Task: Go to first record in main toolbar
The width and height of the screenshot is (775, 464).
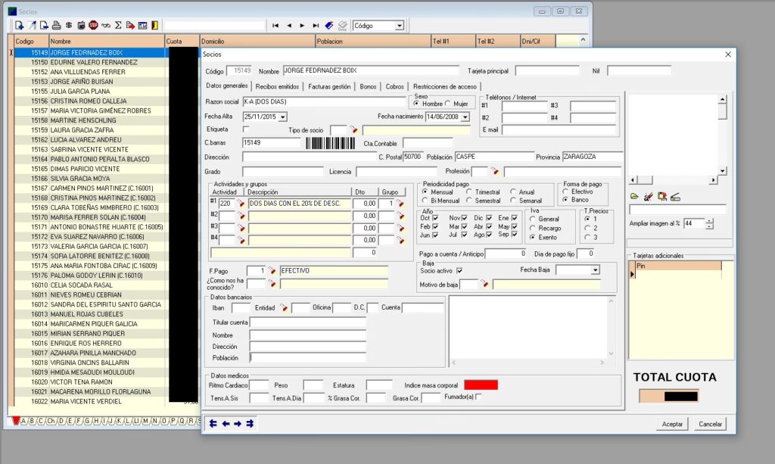Action: point(275,26)
